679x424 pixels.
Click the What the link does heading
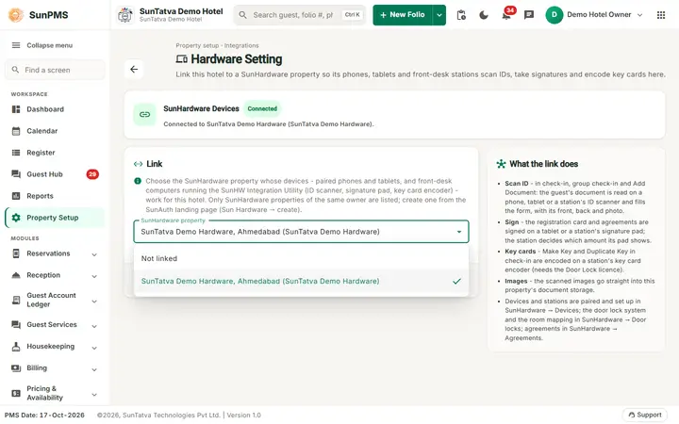pyautogui.click(x=543, y=164)
